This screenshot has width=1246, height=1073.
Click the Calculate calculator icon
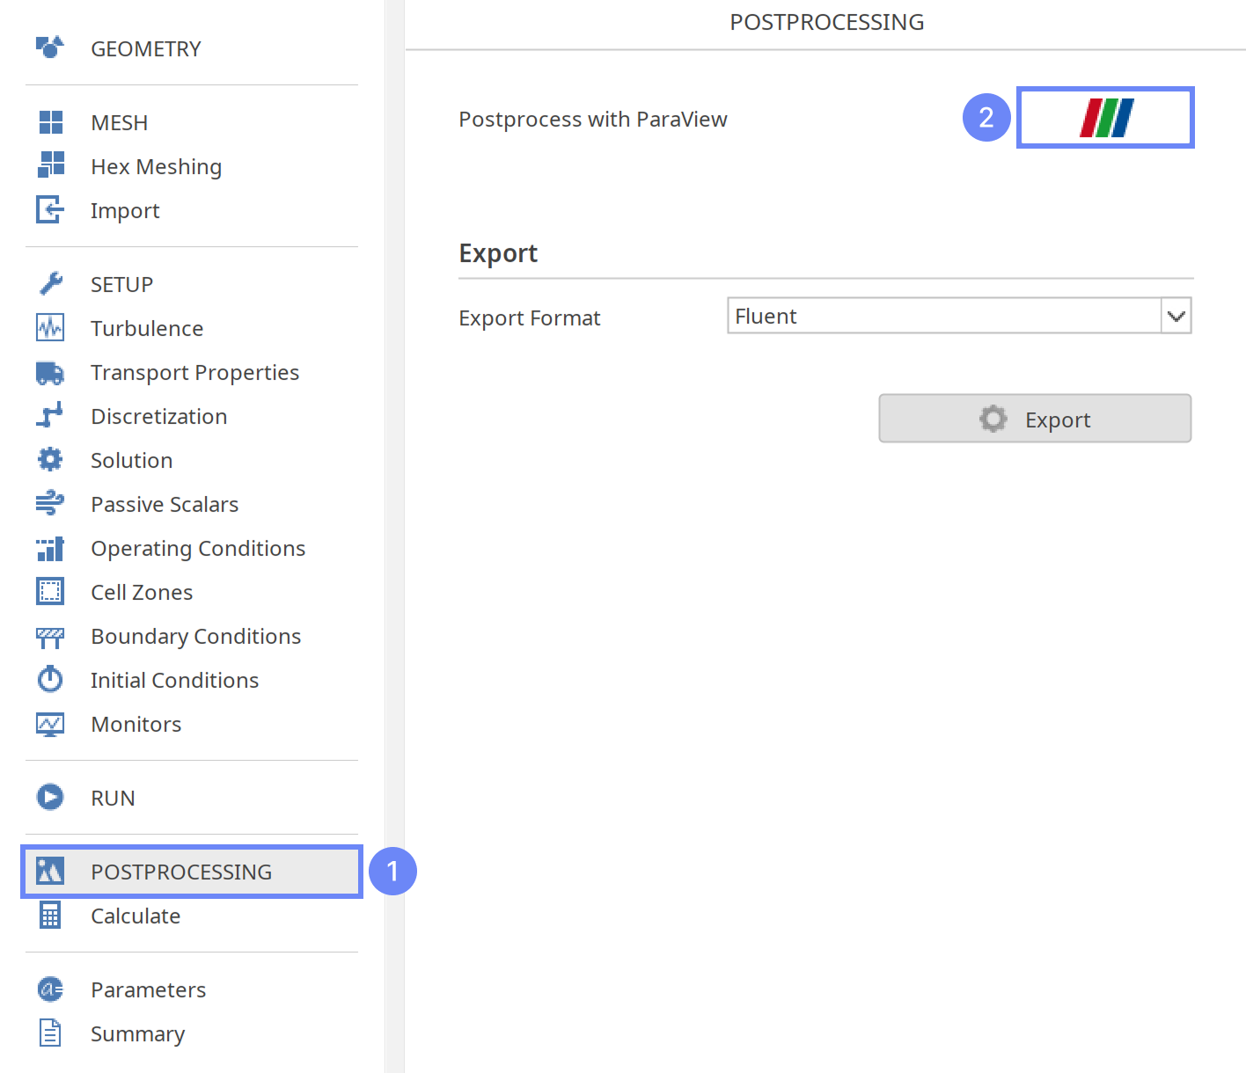[50, 916]
